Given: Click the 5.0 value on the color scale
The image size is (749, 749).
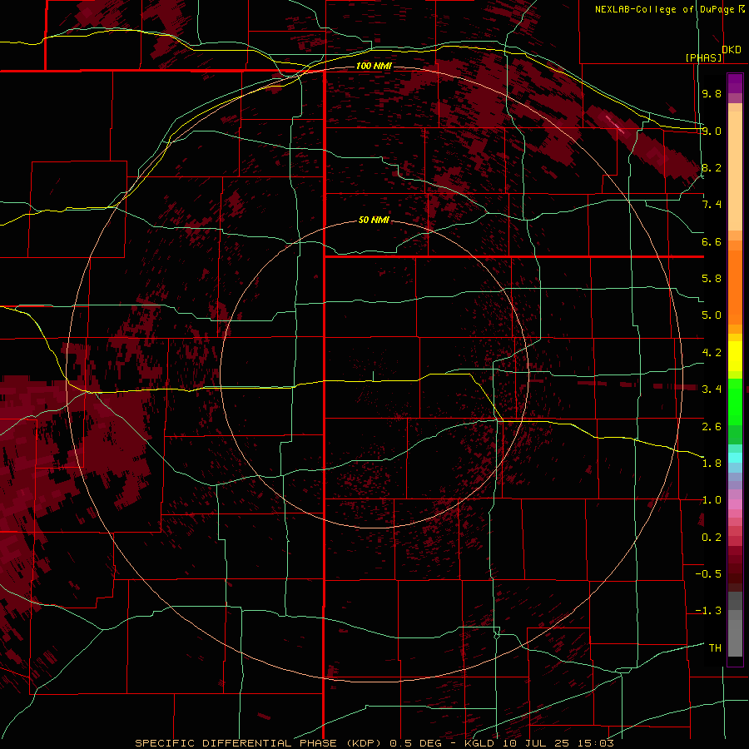Looking at the screenshot, I should [x=712, y=315].
